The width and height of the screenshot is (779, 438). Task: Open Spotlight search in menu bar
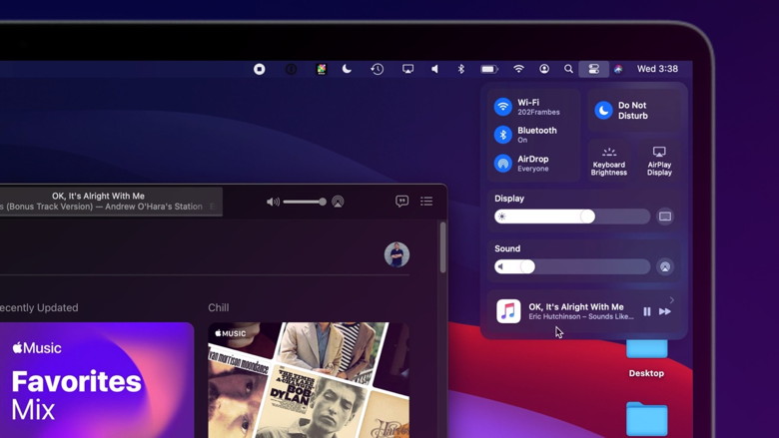tap(568, 69)
